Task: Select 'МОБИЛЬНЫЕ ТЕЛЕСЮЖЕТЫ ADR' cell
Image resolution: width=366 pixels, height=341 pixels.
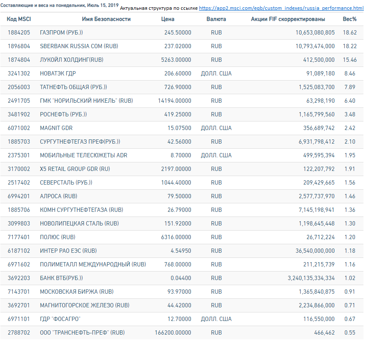Action: [x=84, y=155]
